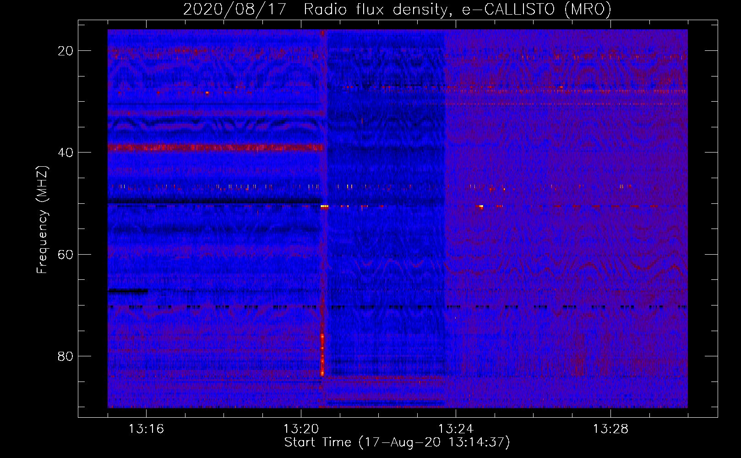
Task: Click the plot title 'Radio flux density, e-CALLISTO (MRO)'
Action: pos(457,9)
